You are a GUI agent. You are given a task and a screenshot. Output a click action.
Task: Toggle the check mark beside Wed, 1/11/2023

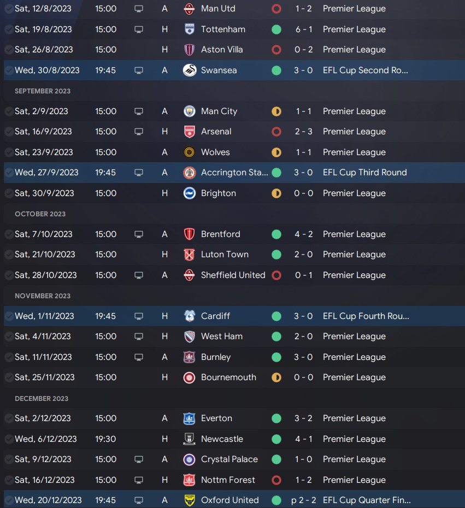coord(9,316)
